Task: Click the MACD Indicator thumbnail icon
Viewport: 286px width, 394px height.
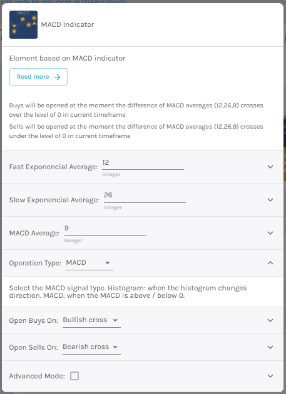Action: pos(23,24)
